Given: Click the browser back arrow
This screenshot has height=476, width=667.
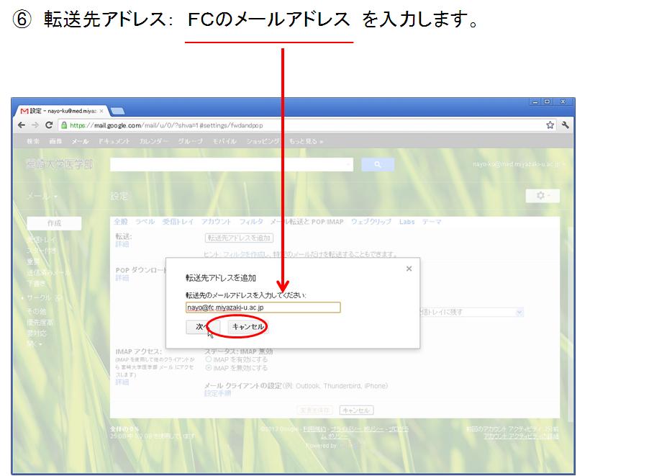Looking at the screenshot, I should [22, 125].
